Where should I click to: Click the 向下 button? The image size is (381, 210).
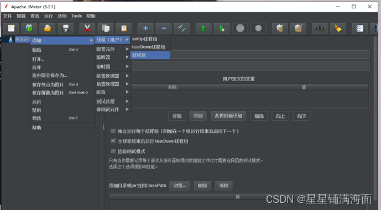tap(301, 116)
